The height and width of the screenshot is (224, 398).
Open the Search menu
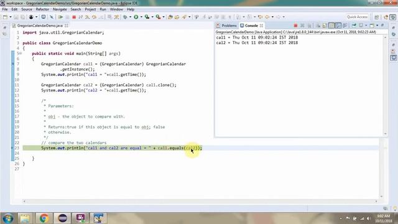click(x=76, y=9)
